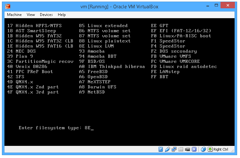The width and height of the screenshot is (240, 158).
Task: Click the '4E QNX4.x 2nd part' entry
Action: pyautogui.click(x=33, y=87)
